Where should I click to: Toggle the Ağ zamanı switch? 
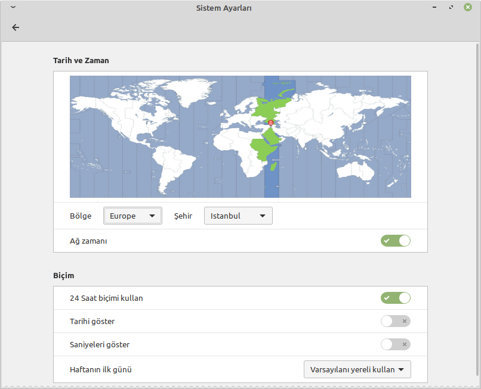coord(396,241)
